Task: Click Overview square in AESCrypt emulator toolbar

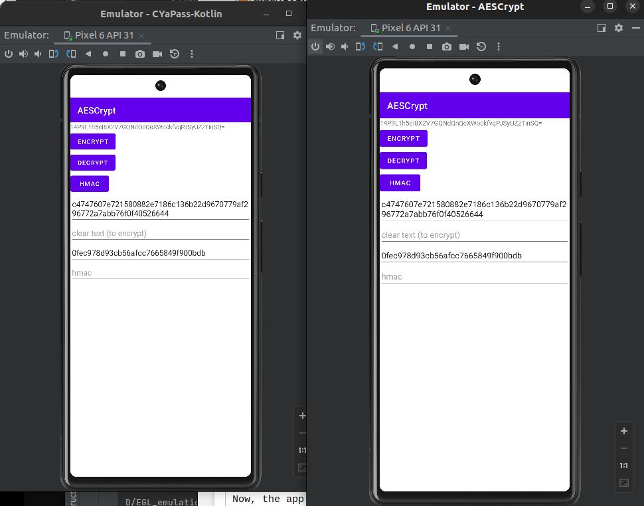Action: pyautogui.click(x=430, y=46)
